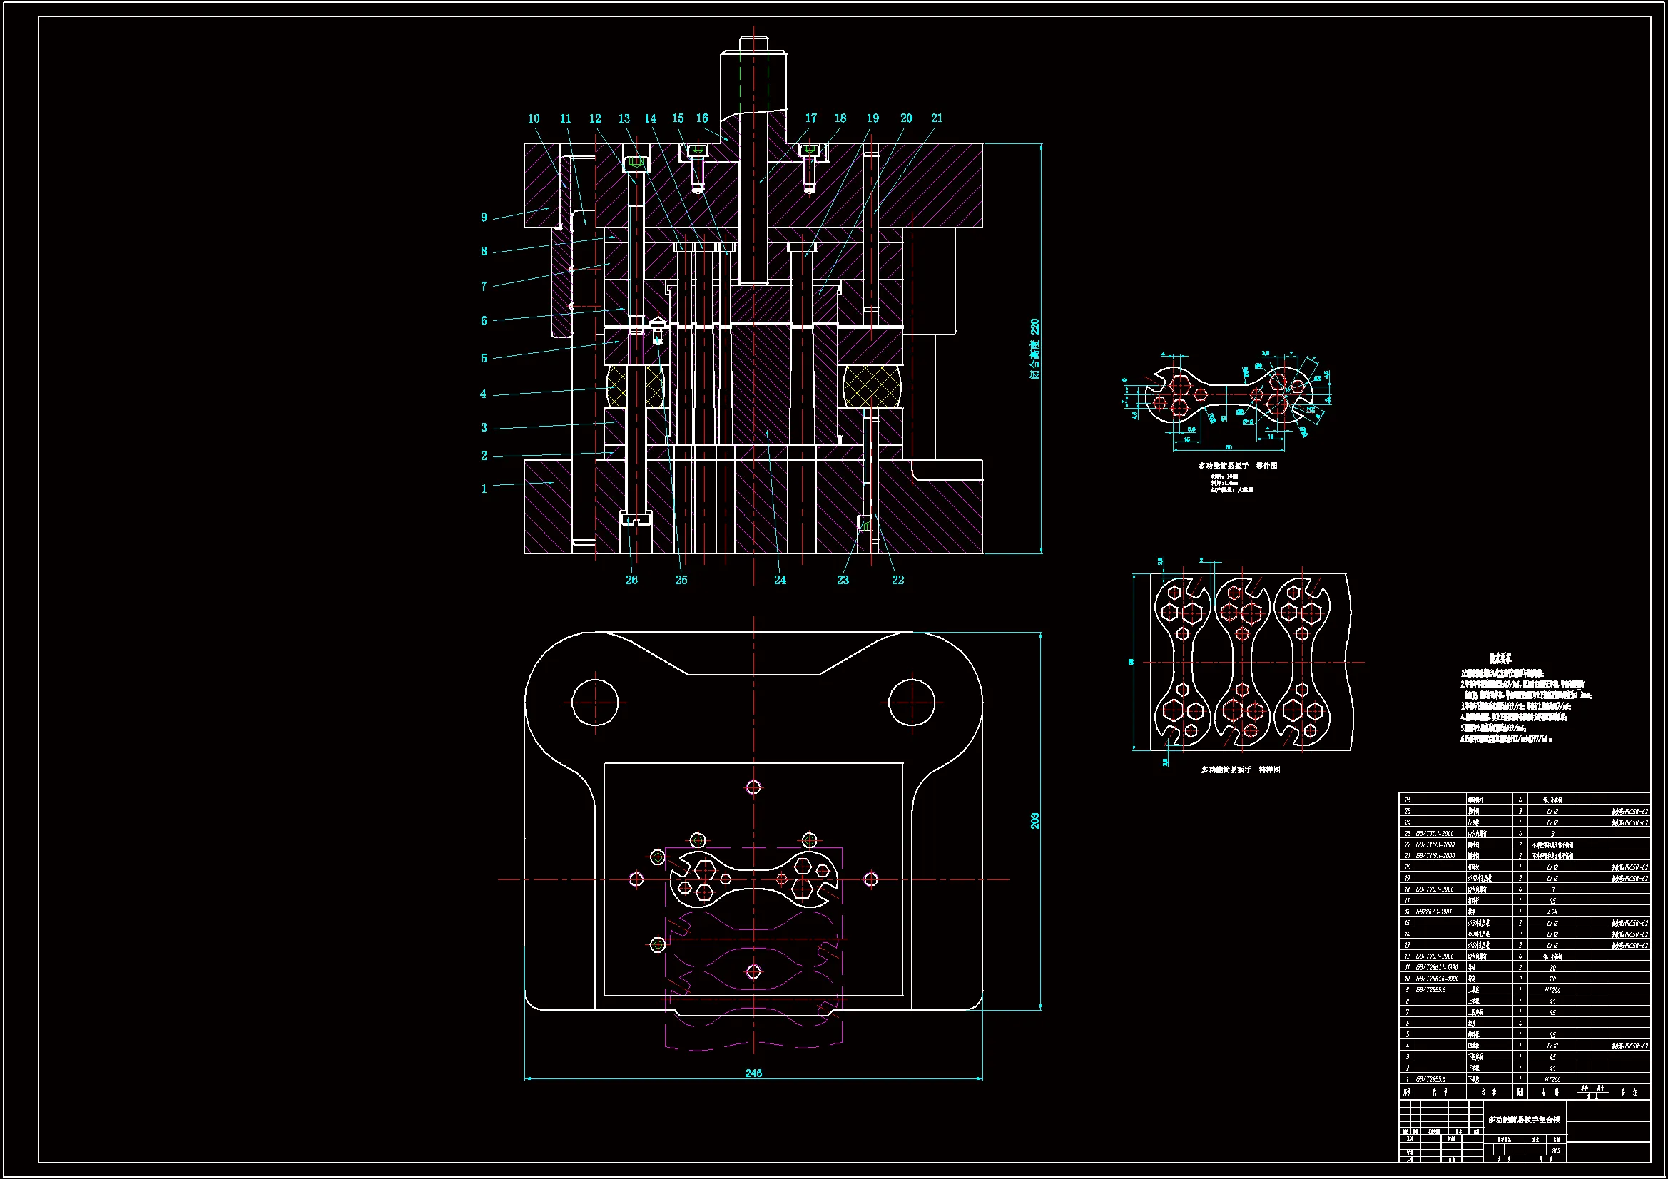
Task: Click callout number 26 under the bolt
Action: (x=631, y=580)
